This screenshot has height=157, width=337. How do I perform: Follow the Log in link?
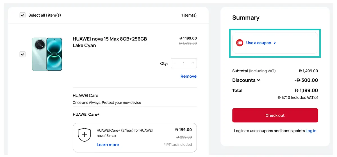tap(311, 131)
